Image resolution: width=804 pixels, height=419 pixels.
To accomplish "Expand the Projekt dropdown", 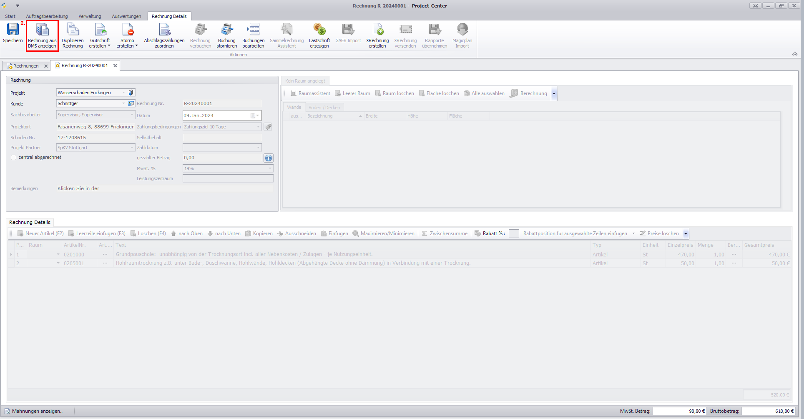I will [123, 93].
